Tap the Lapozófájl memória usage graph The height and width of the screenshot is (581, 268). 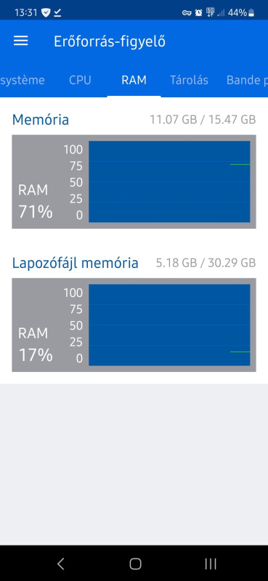coord(169,325)
